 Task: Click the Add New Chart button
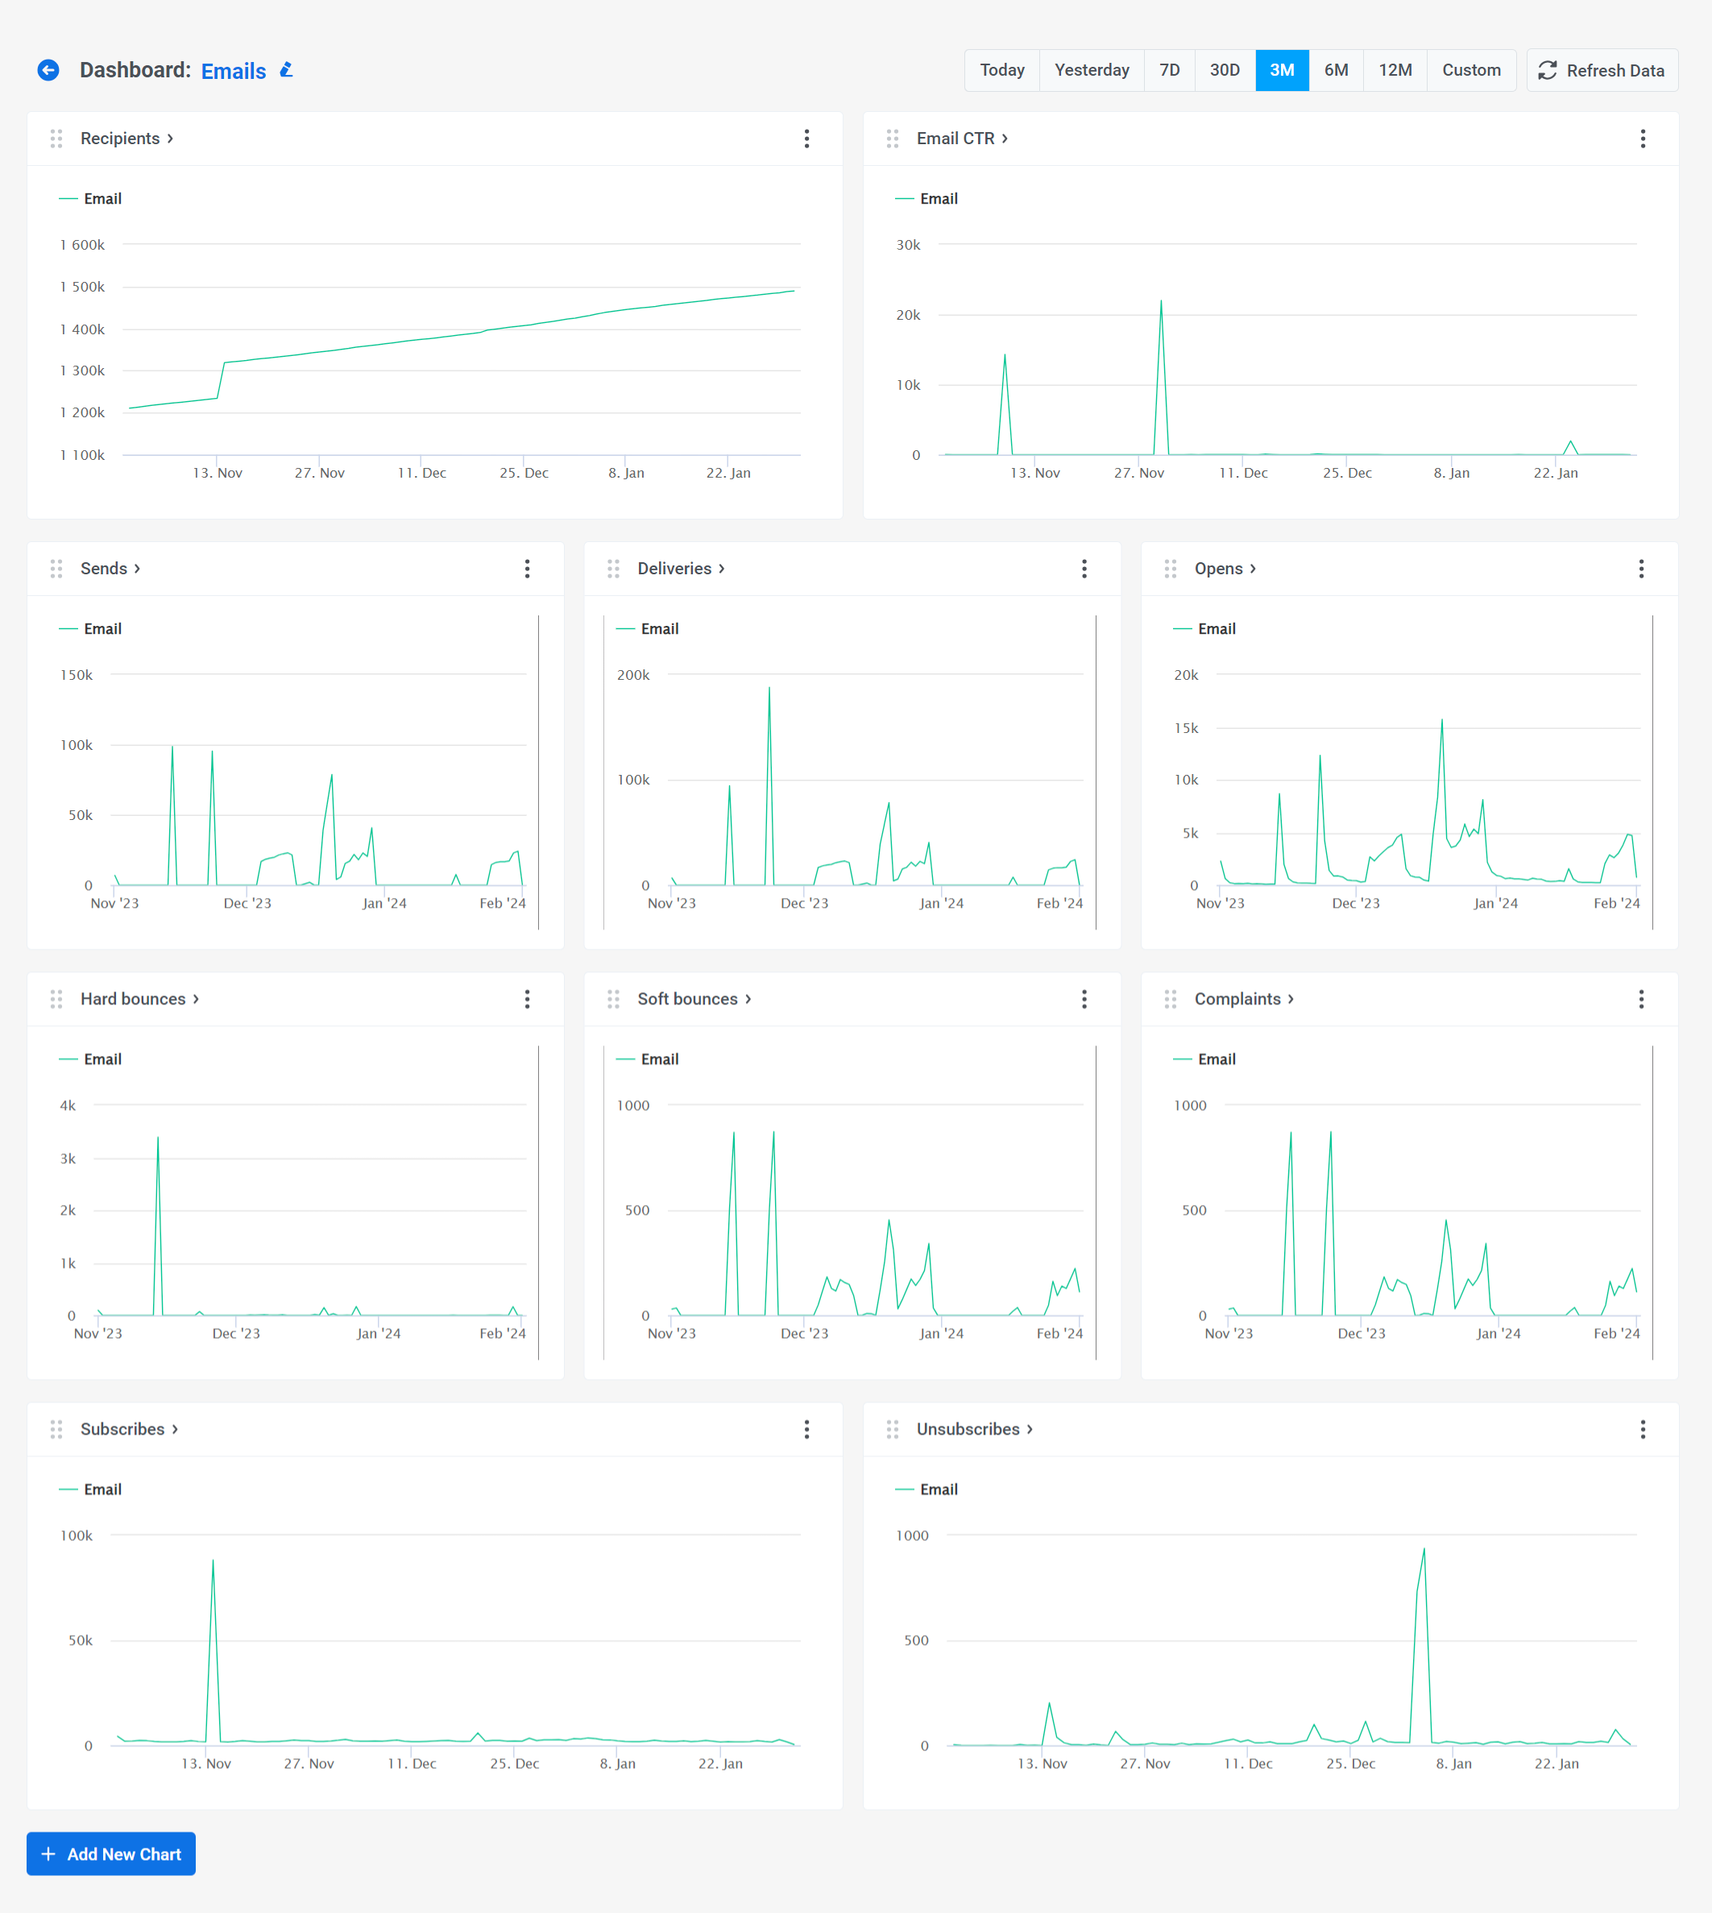coord(111,1853)
